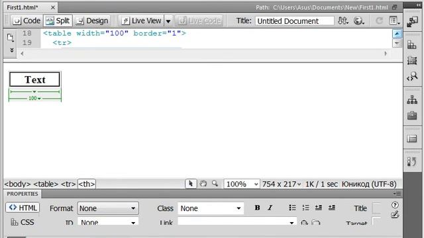Restore down the document window

point(395,7)
